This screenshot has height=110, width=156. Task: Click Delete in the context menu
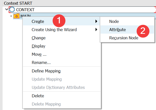tap(38, 96)
